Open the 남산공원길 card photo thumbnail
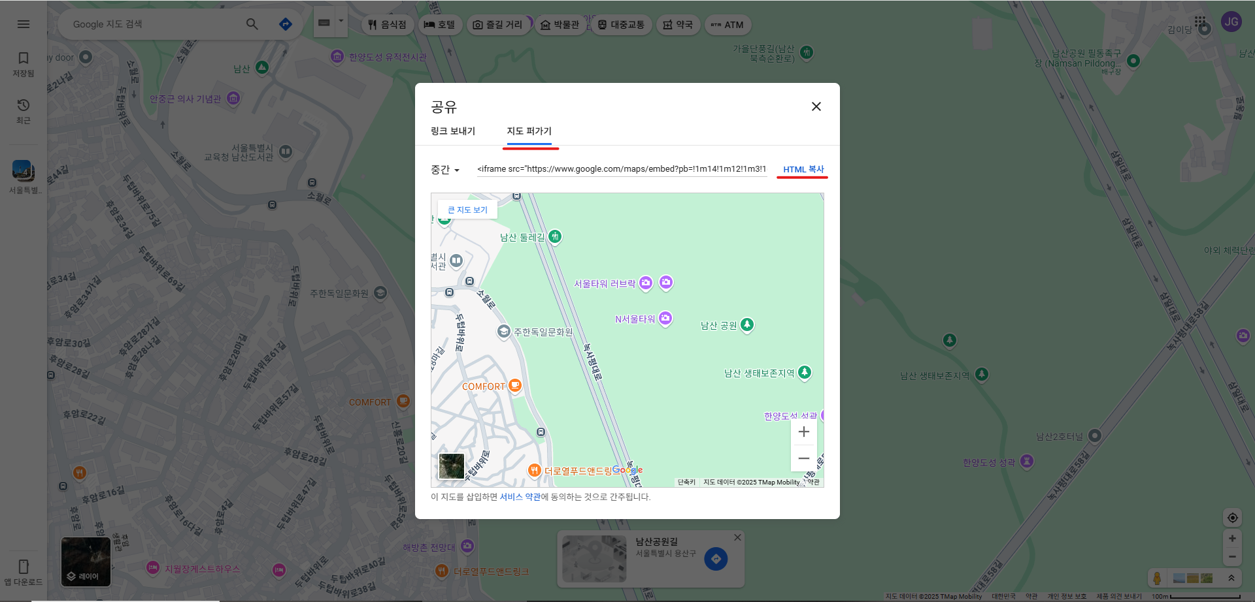Viewport: 1255px width, 602px height. pos(594,559)
